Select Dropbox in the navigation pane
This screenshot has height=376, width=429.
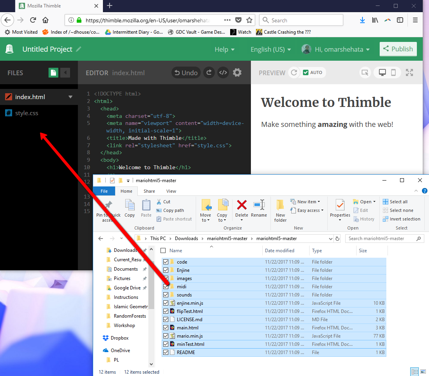pyautogui.click(x=116, y=338)
